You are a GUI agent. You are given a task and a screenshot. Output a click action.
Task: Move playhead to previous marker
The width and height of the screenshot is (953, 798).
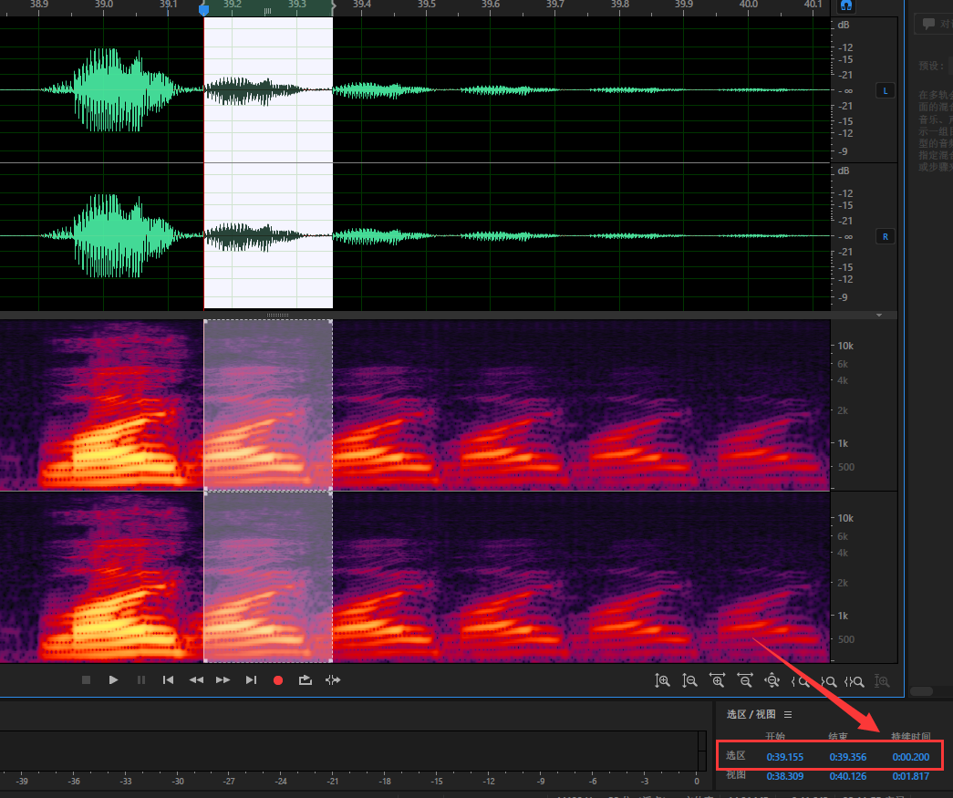(x=169, y=680)
